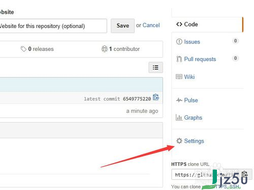Click the Cancel link
The height and width of the screenshot is (190, 254).
tap(151, 25)
